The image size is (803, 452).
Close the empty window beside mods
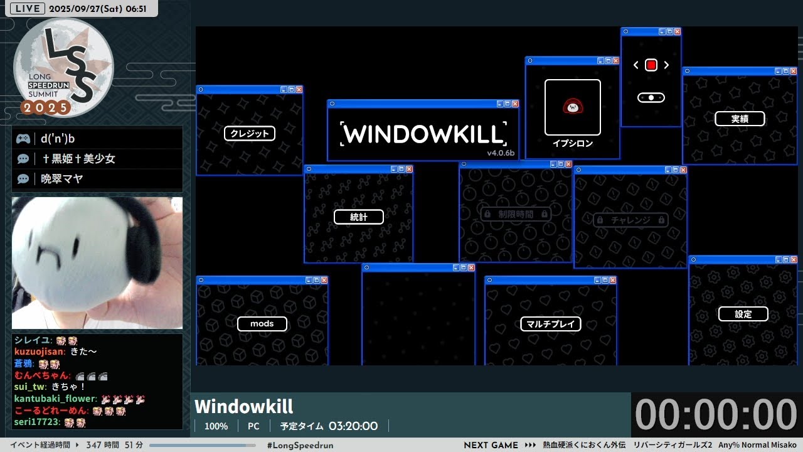click(471, 267)
